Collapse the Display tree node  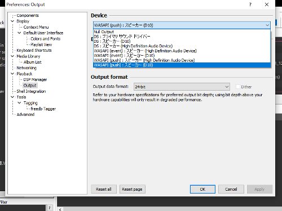(x=12, y=21)
